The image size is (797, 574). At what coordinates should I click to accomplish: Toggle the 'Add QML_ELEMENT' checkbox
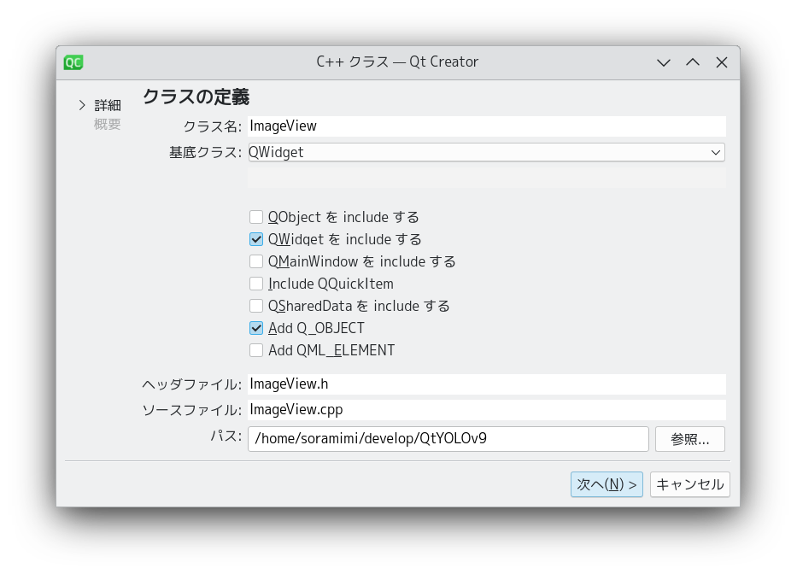pos(256,350)
